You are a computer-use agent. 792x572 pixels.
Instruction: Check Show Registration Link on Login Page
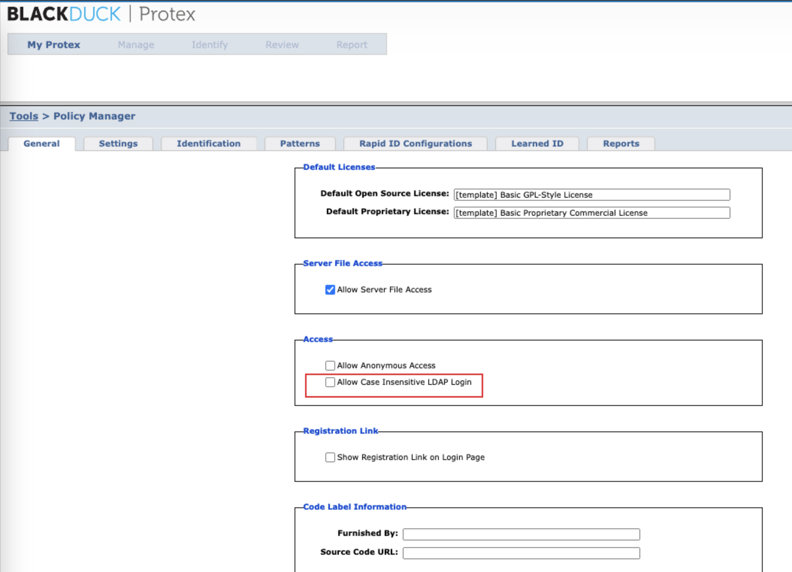pyautogui.click(x=330, y=457)
